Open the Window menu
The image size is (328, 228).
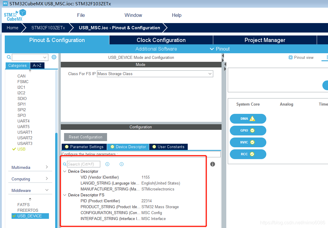point(133,15)
